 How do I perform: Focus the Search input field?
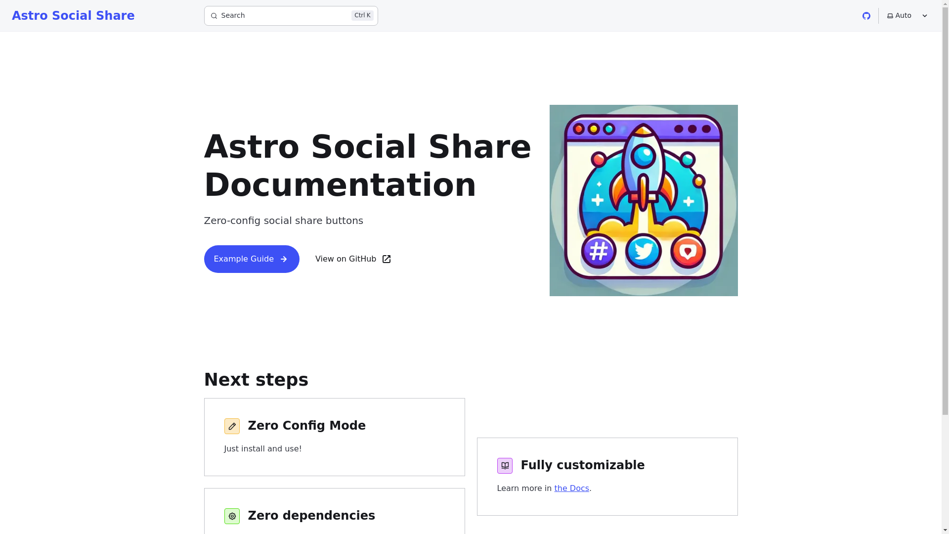pyautogui.click(x=291, y=16)
